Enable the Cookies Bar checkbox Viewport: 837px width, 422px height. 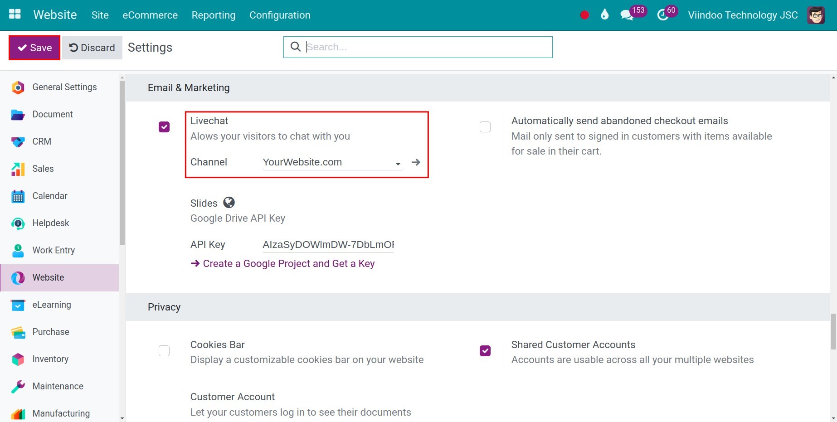[x=164, y=351]
